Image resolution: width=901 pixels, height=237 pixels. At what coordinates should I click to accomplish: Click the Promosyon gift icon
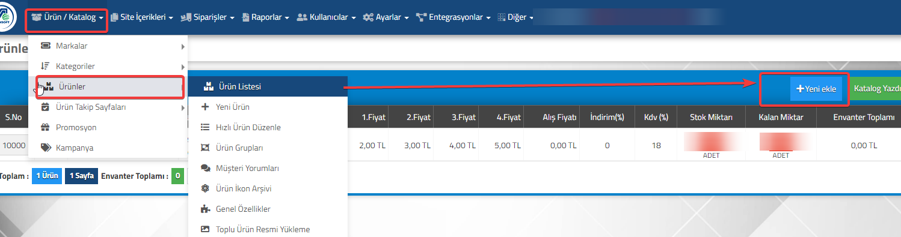pyautogui.click(x=45, y=127)
